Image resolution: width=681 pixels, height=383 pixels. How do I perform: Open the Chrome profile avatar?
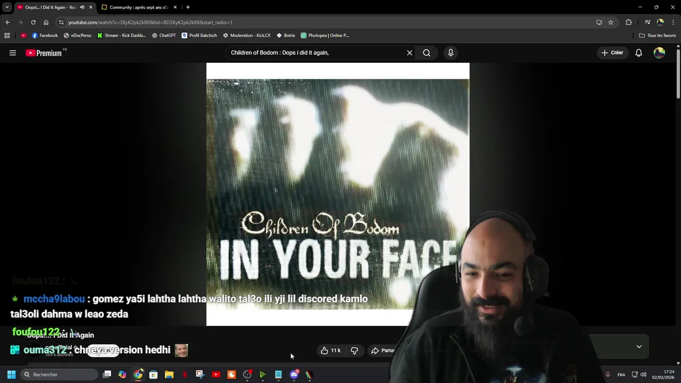660,22
